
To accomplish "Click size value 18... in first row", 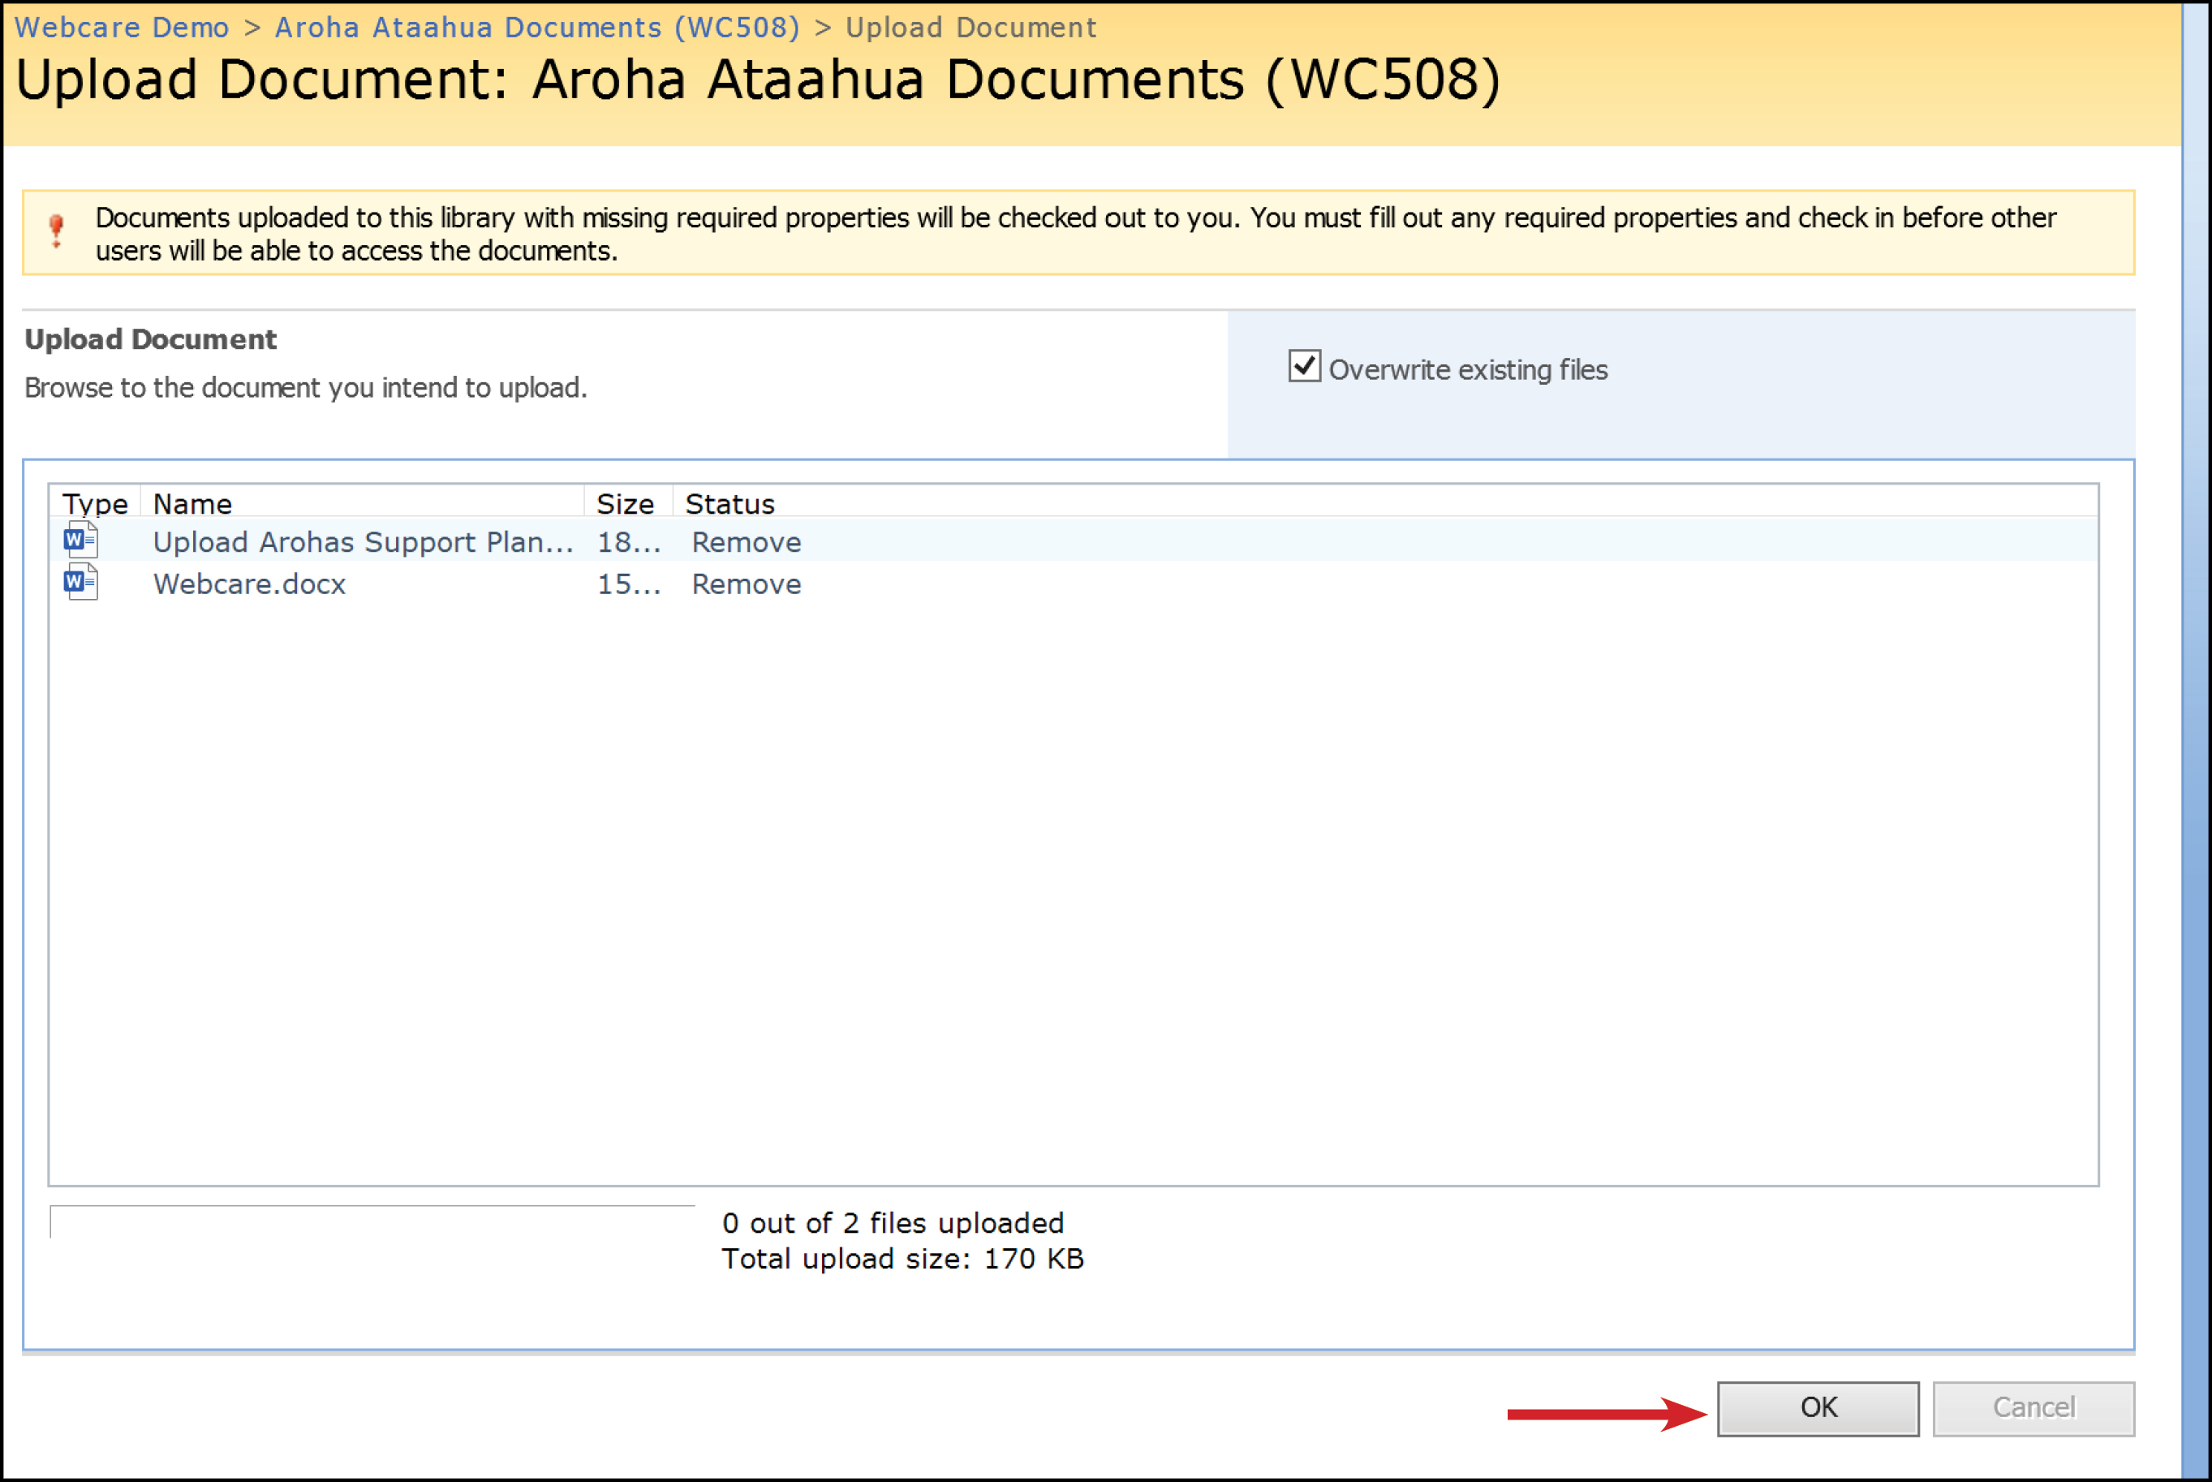I will pos(628,542).
